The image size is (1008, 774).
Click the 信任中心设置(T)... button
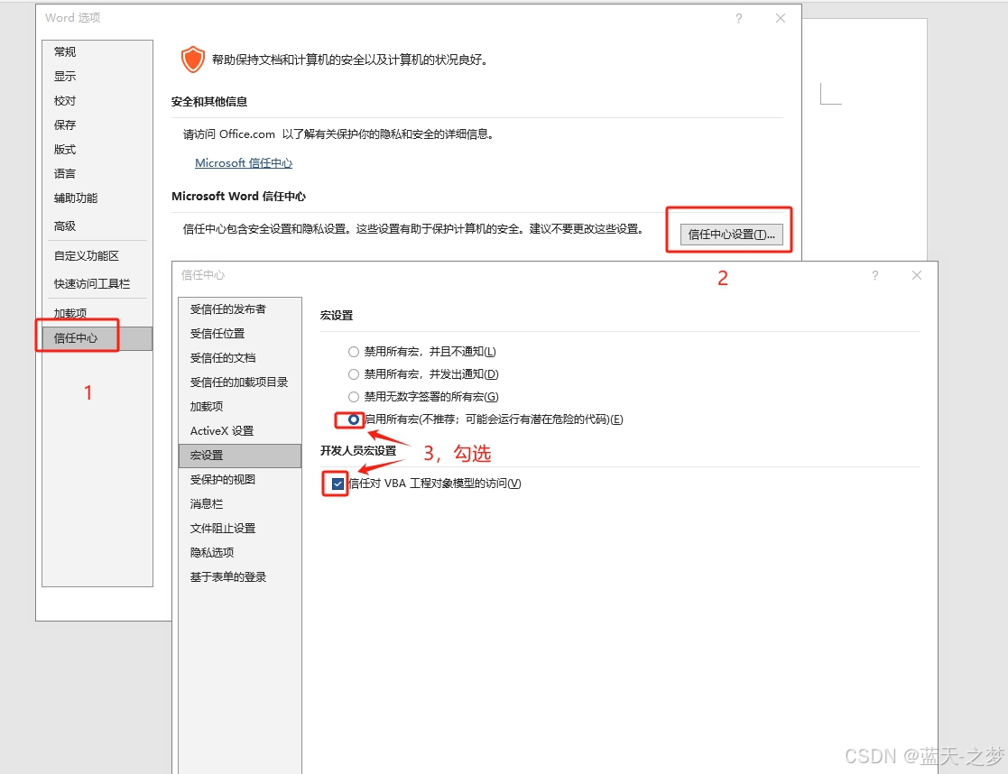[x=732, y=235]
